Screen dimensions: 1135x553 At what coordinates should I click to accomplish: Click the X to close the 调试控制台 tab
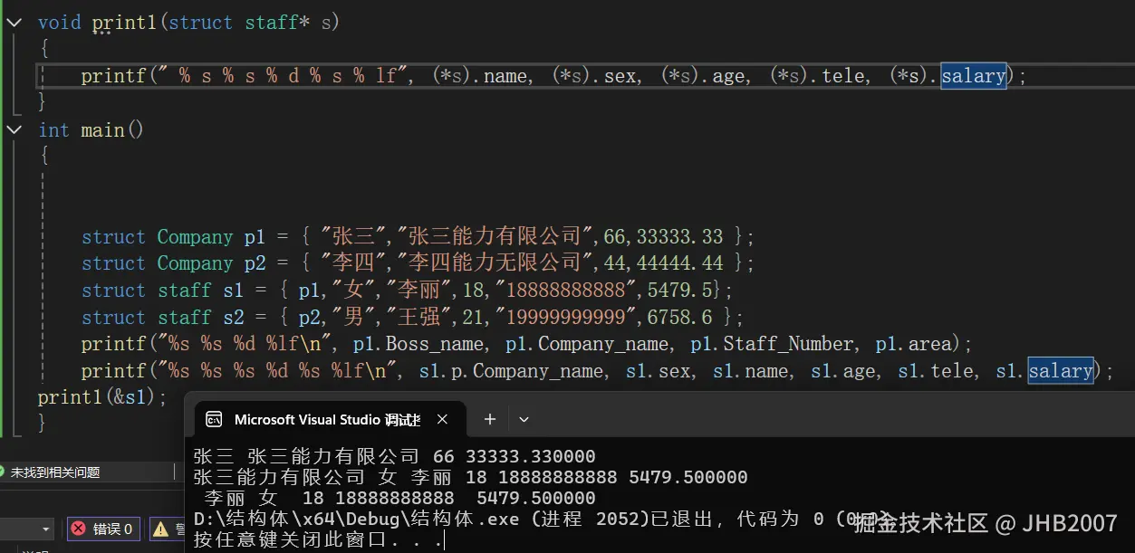(x=442, y=418)
